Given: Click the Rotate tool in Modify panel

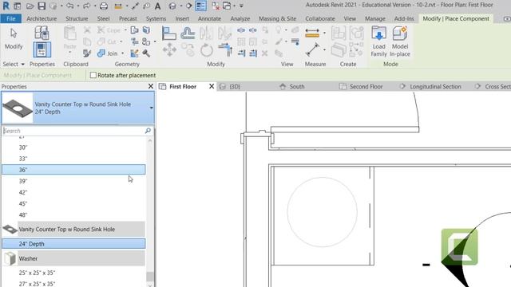Looking at the screenshot, I should (207, 50).
